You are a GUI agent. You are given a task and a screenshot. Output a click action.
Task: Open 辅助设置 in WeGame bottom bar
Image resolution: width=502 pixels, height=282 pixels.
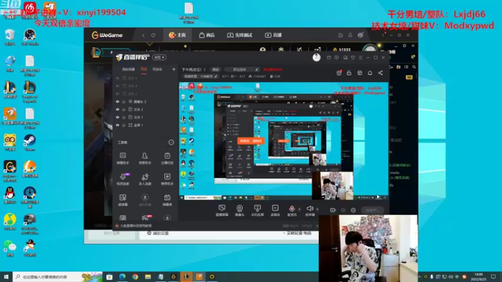[158, 233]
